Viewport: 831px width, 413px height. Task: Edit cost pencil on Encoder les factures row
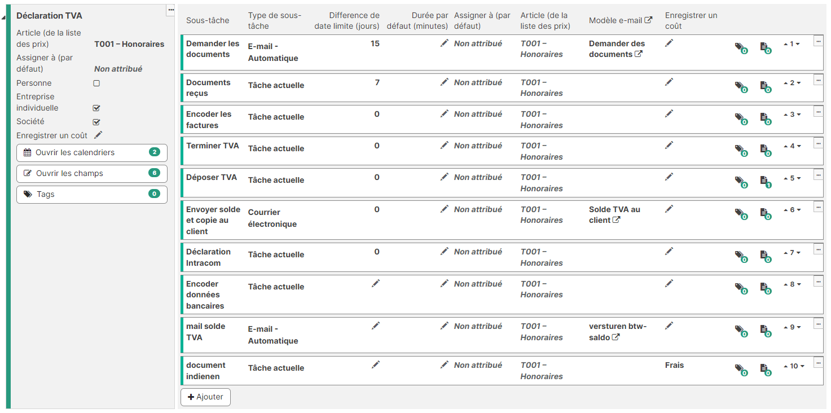[x=669, y=113]
